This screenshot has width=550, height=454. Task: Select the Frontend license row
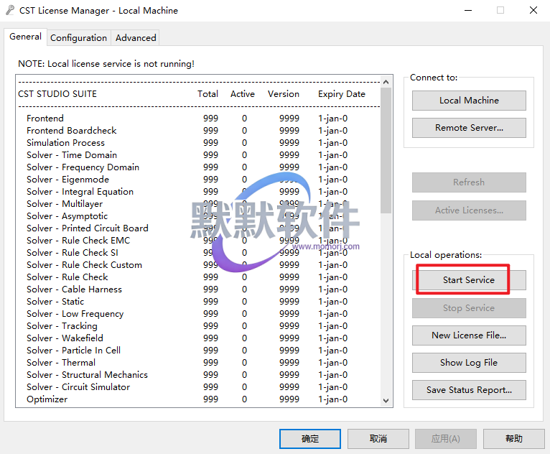45,119
